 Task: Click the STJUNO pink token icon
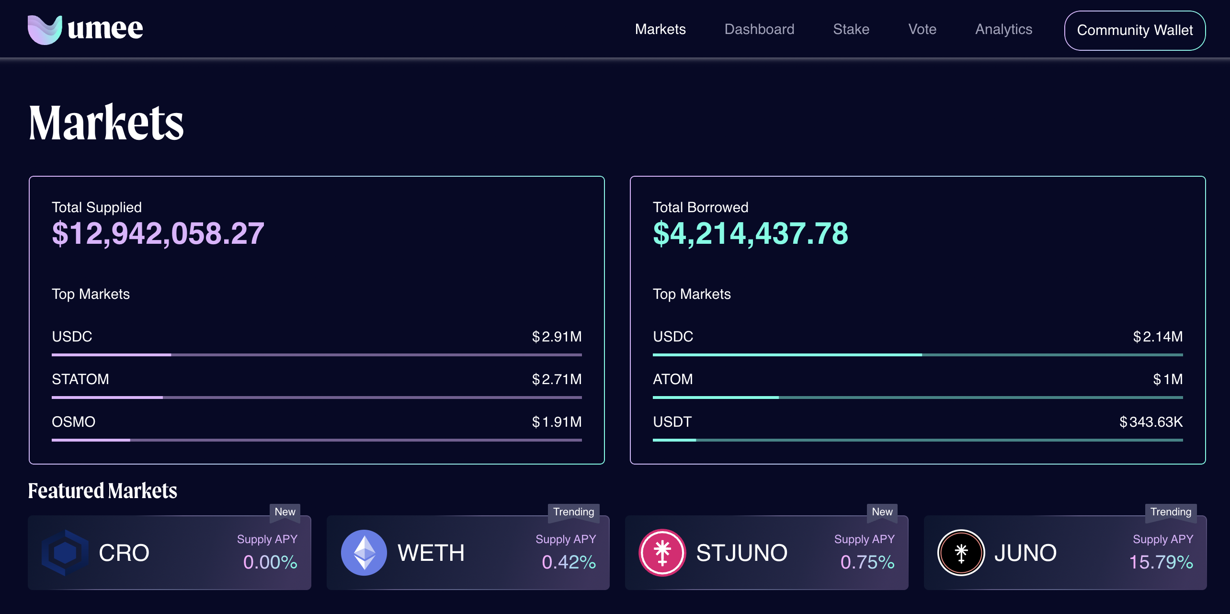(662, 553)
